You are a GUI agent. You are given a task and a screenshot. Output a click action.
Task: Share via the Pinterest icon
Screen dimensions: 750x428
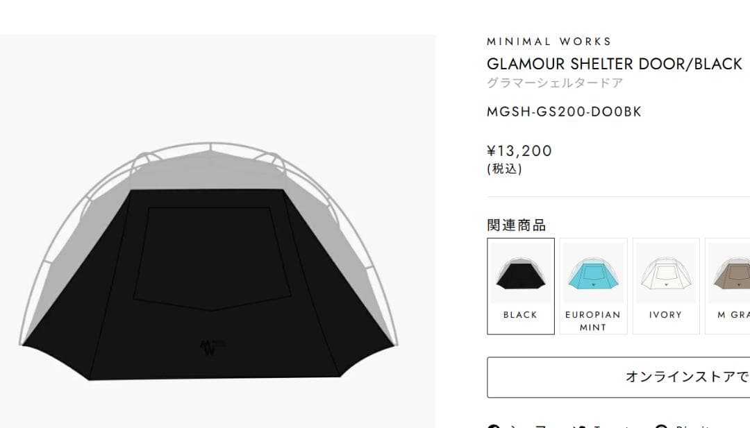click(662, 426)
